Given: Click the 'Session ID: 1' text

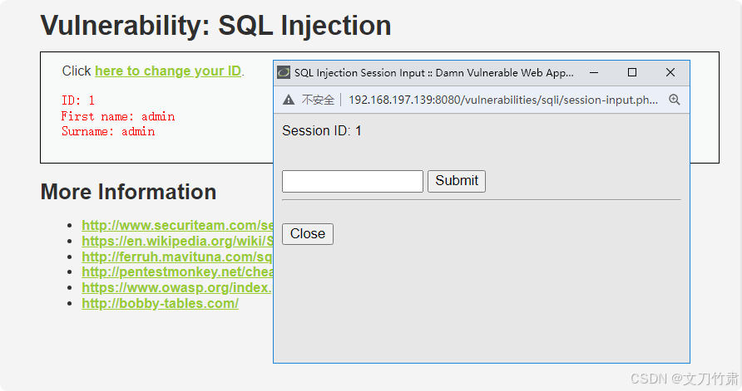Looking at the screenshot, I should tap(322, 131).
